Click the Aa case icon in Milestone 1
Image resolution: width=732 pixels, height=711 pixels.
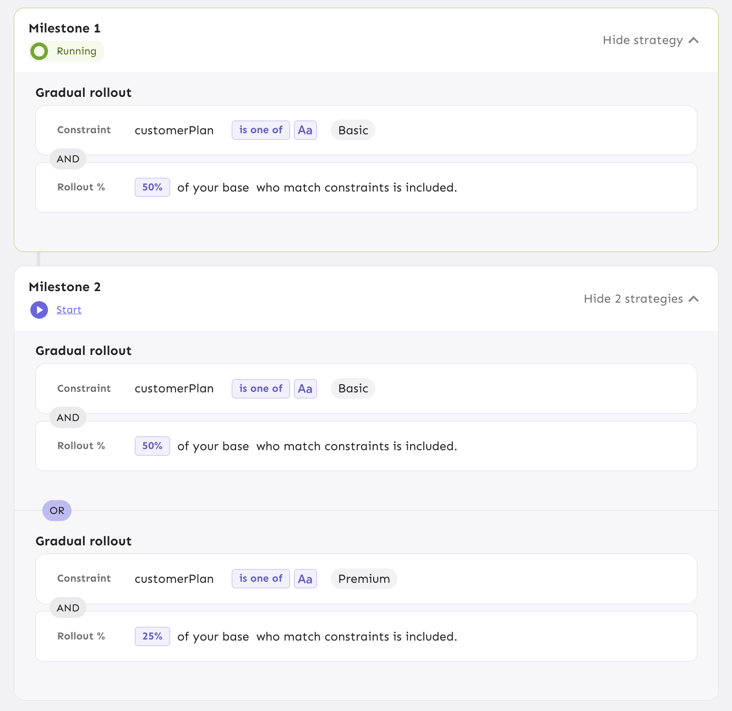[305, 130]
